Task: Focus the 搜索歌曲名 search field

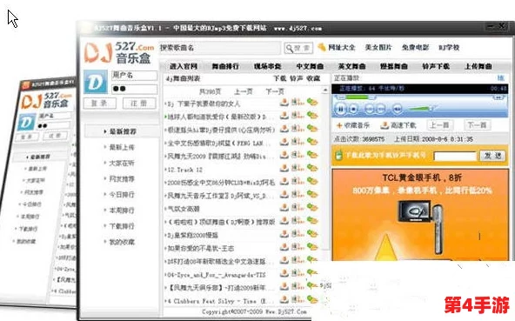Action: 220,48
